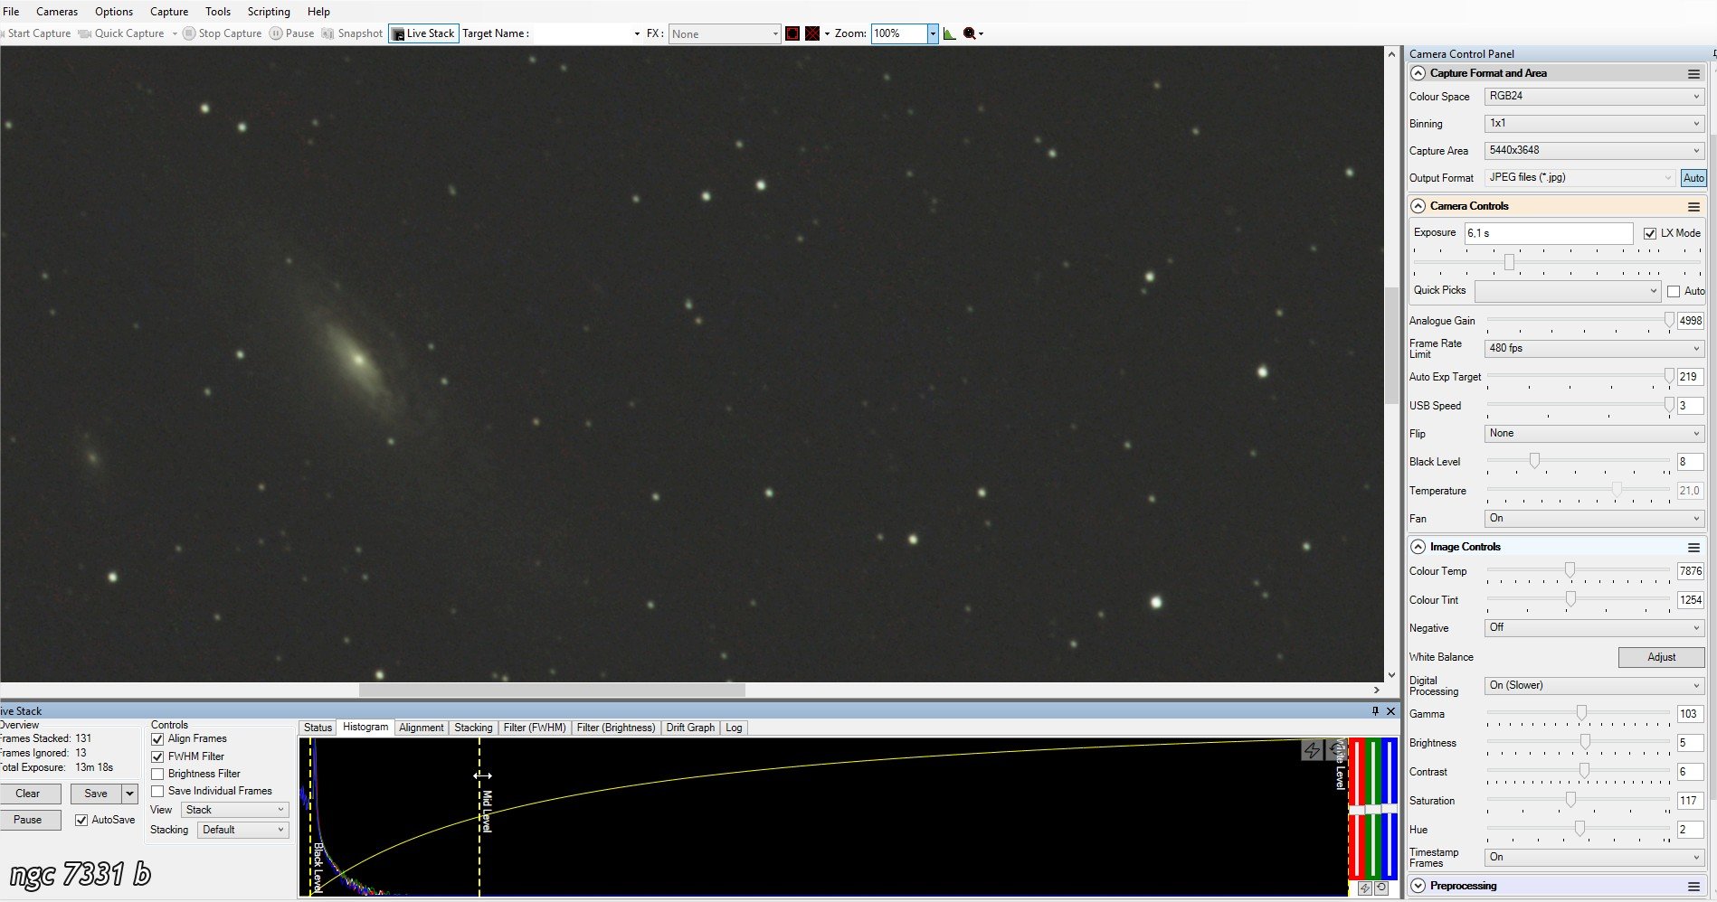Image resolution: width=1717 pixels, height=902 pixels.
Task: Click the auto-stretch lightning icon in the histogram
Action: (1312, 750)
